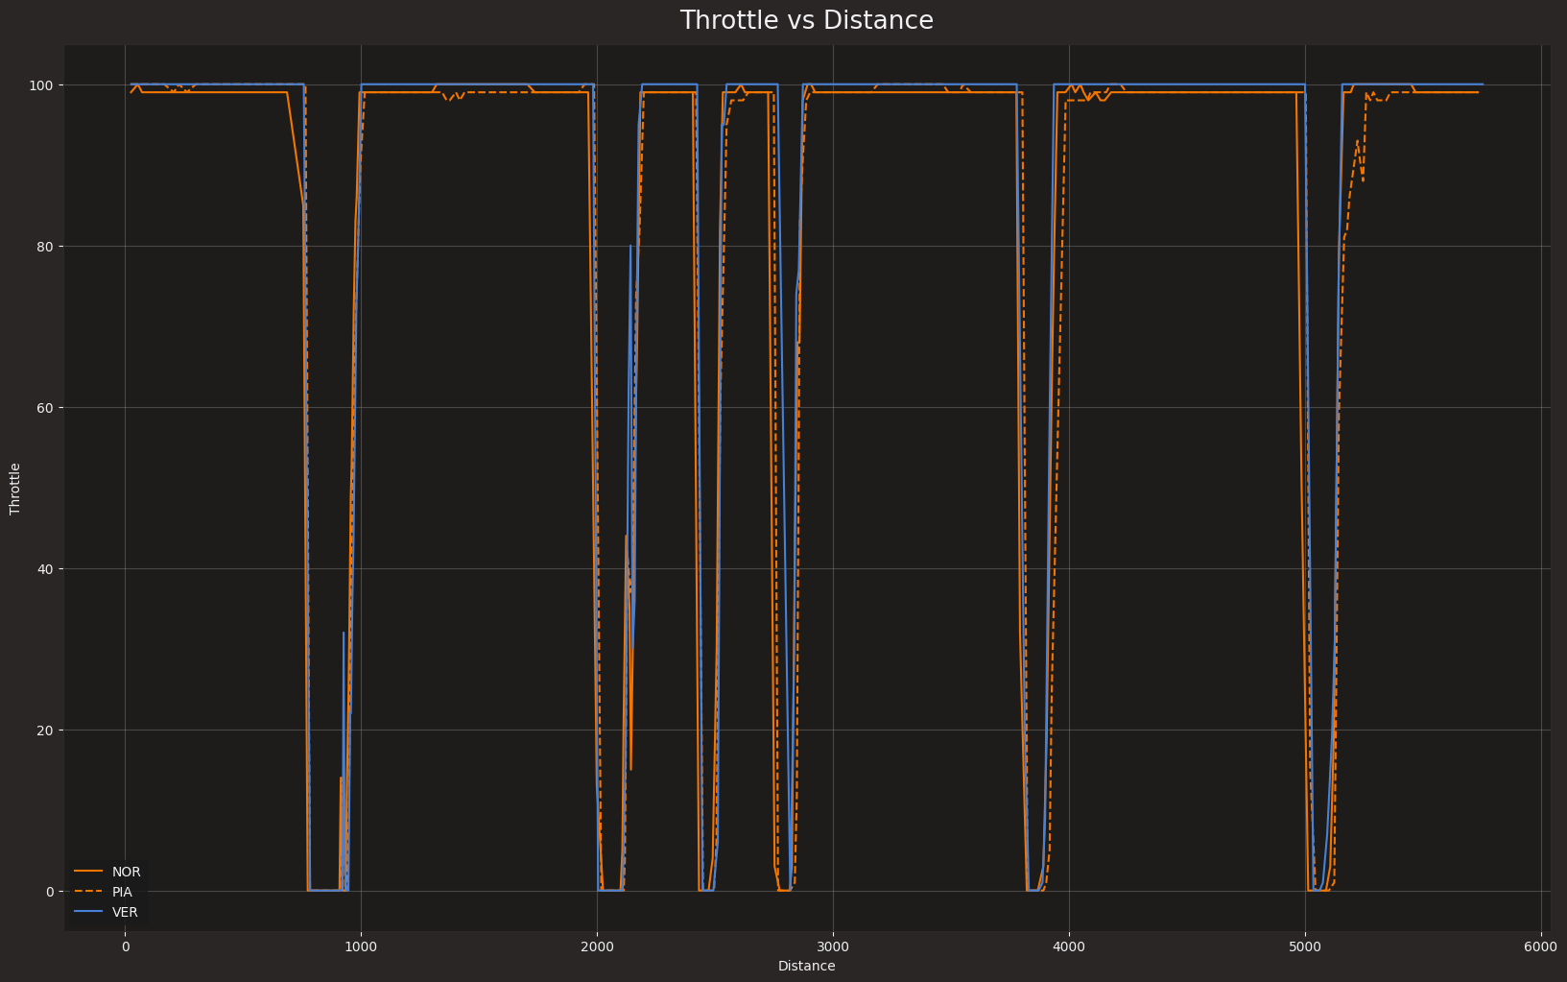Click the 'Throttle' y-axis label
This screenshot has width=1567, height=982.
pos(15,489)
